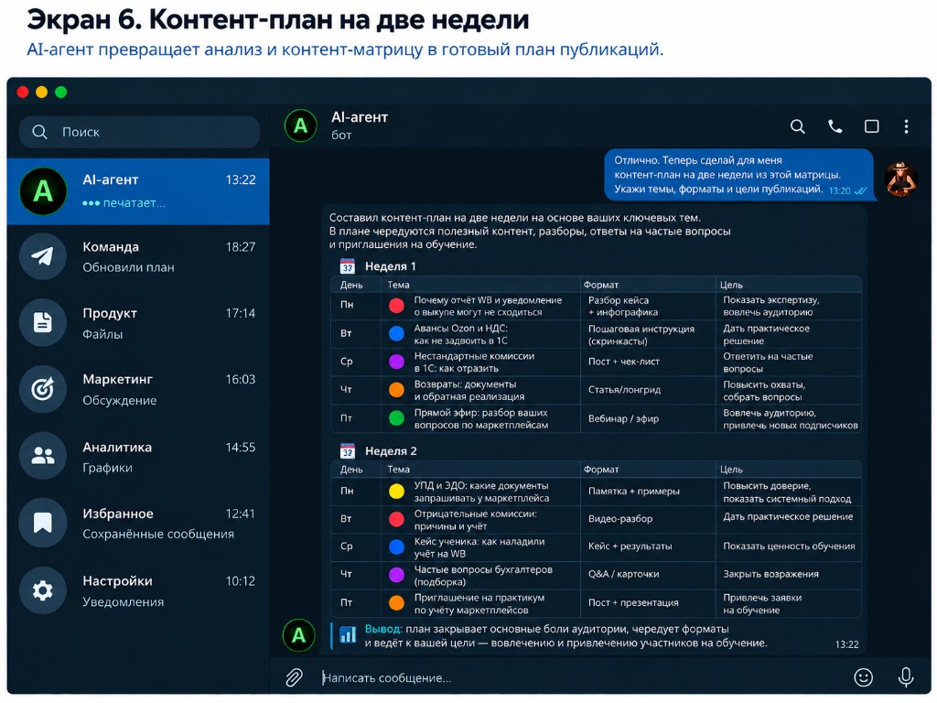Click the red dot of Неделя 1 Пн row
937x703 pixels.
point(397,306)
